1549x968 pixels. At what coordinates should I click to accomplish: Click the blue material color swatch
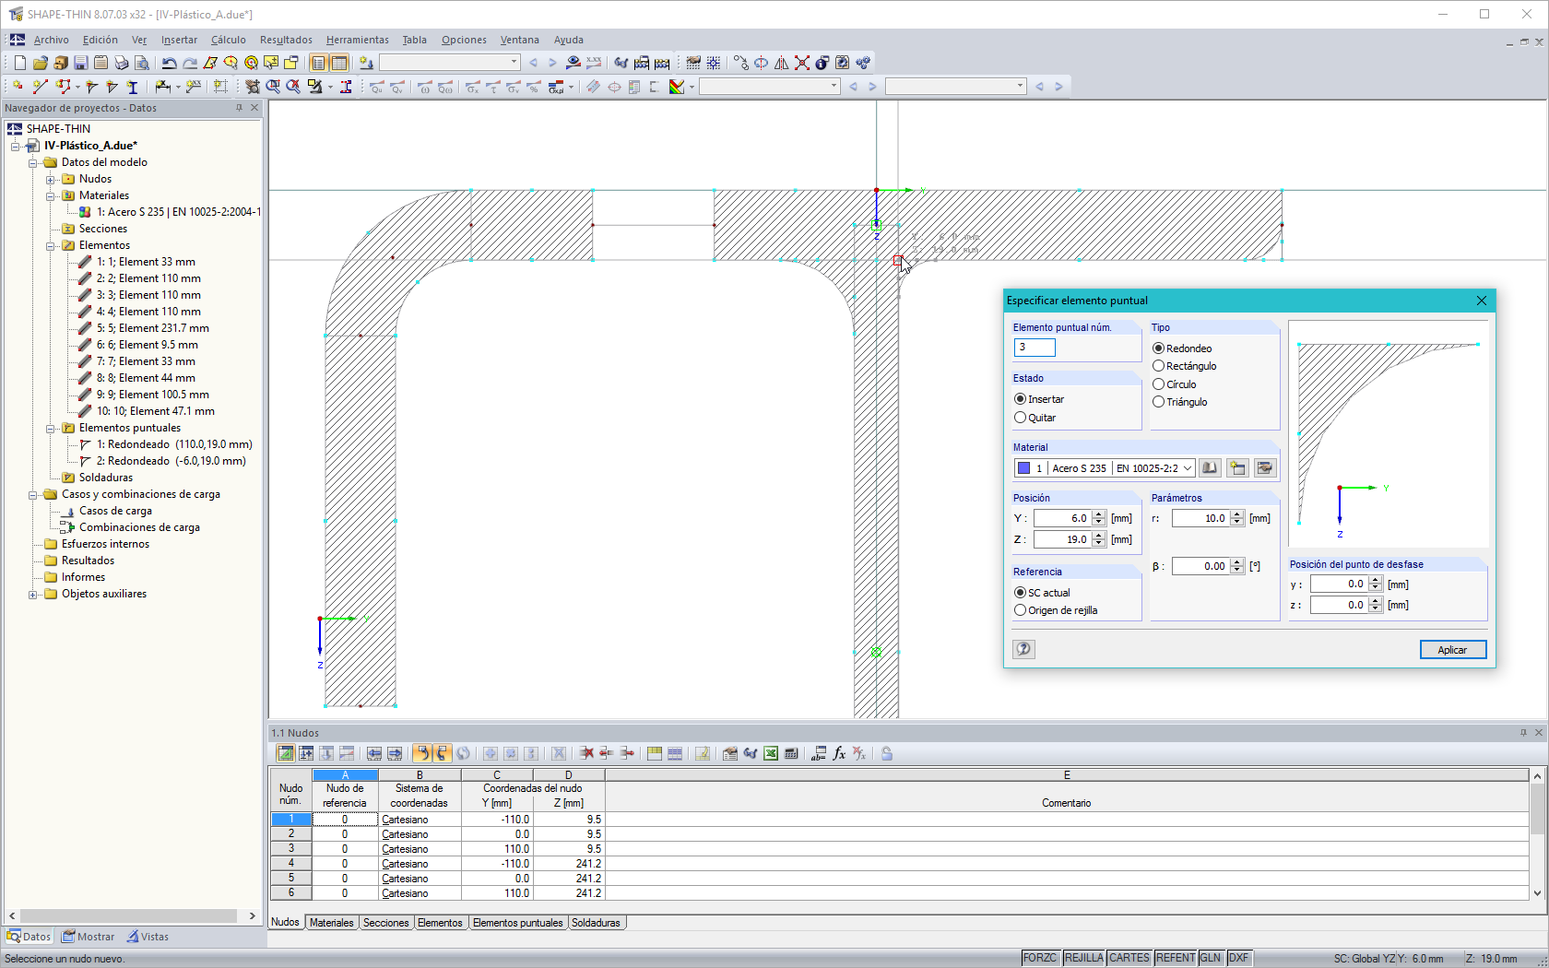point(1023,468)
